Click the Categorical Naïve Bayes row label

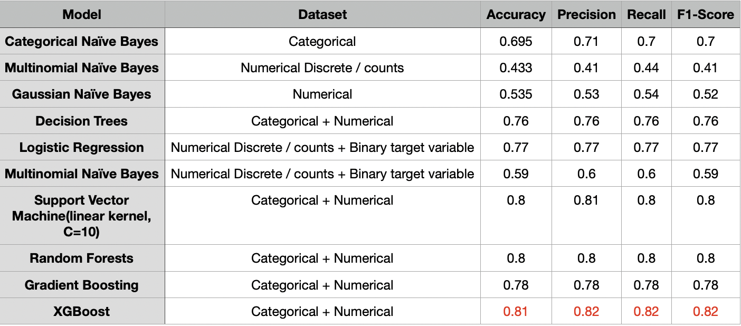click(x=82, y=41)
